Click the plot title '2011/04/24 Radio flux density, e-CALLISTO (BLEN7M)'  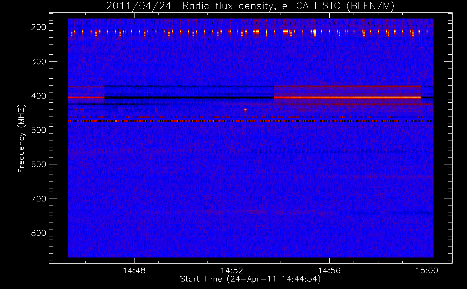[x=250, y=6]
